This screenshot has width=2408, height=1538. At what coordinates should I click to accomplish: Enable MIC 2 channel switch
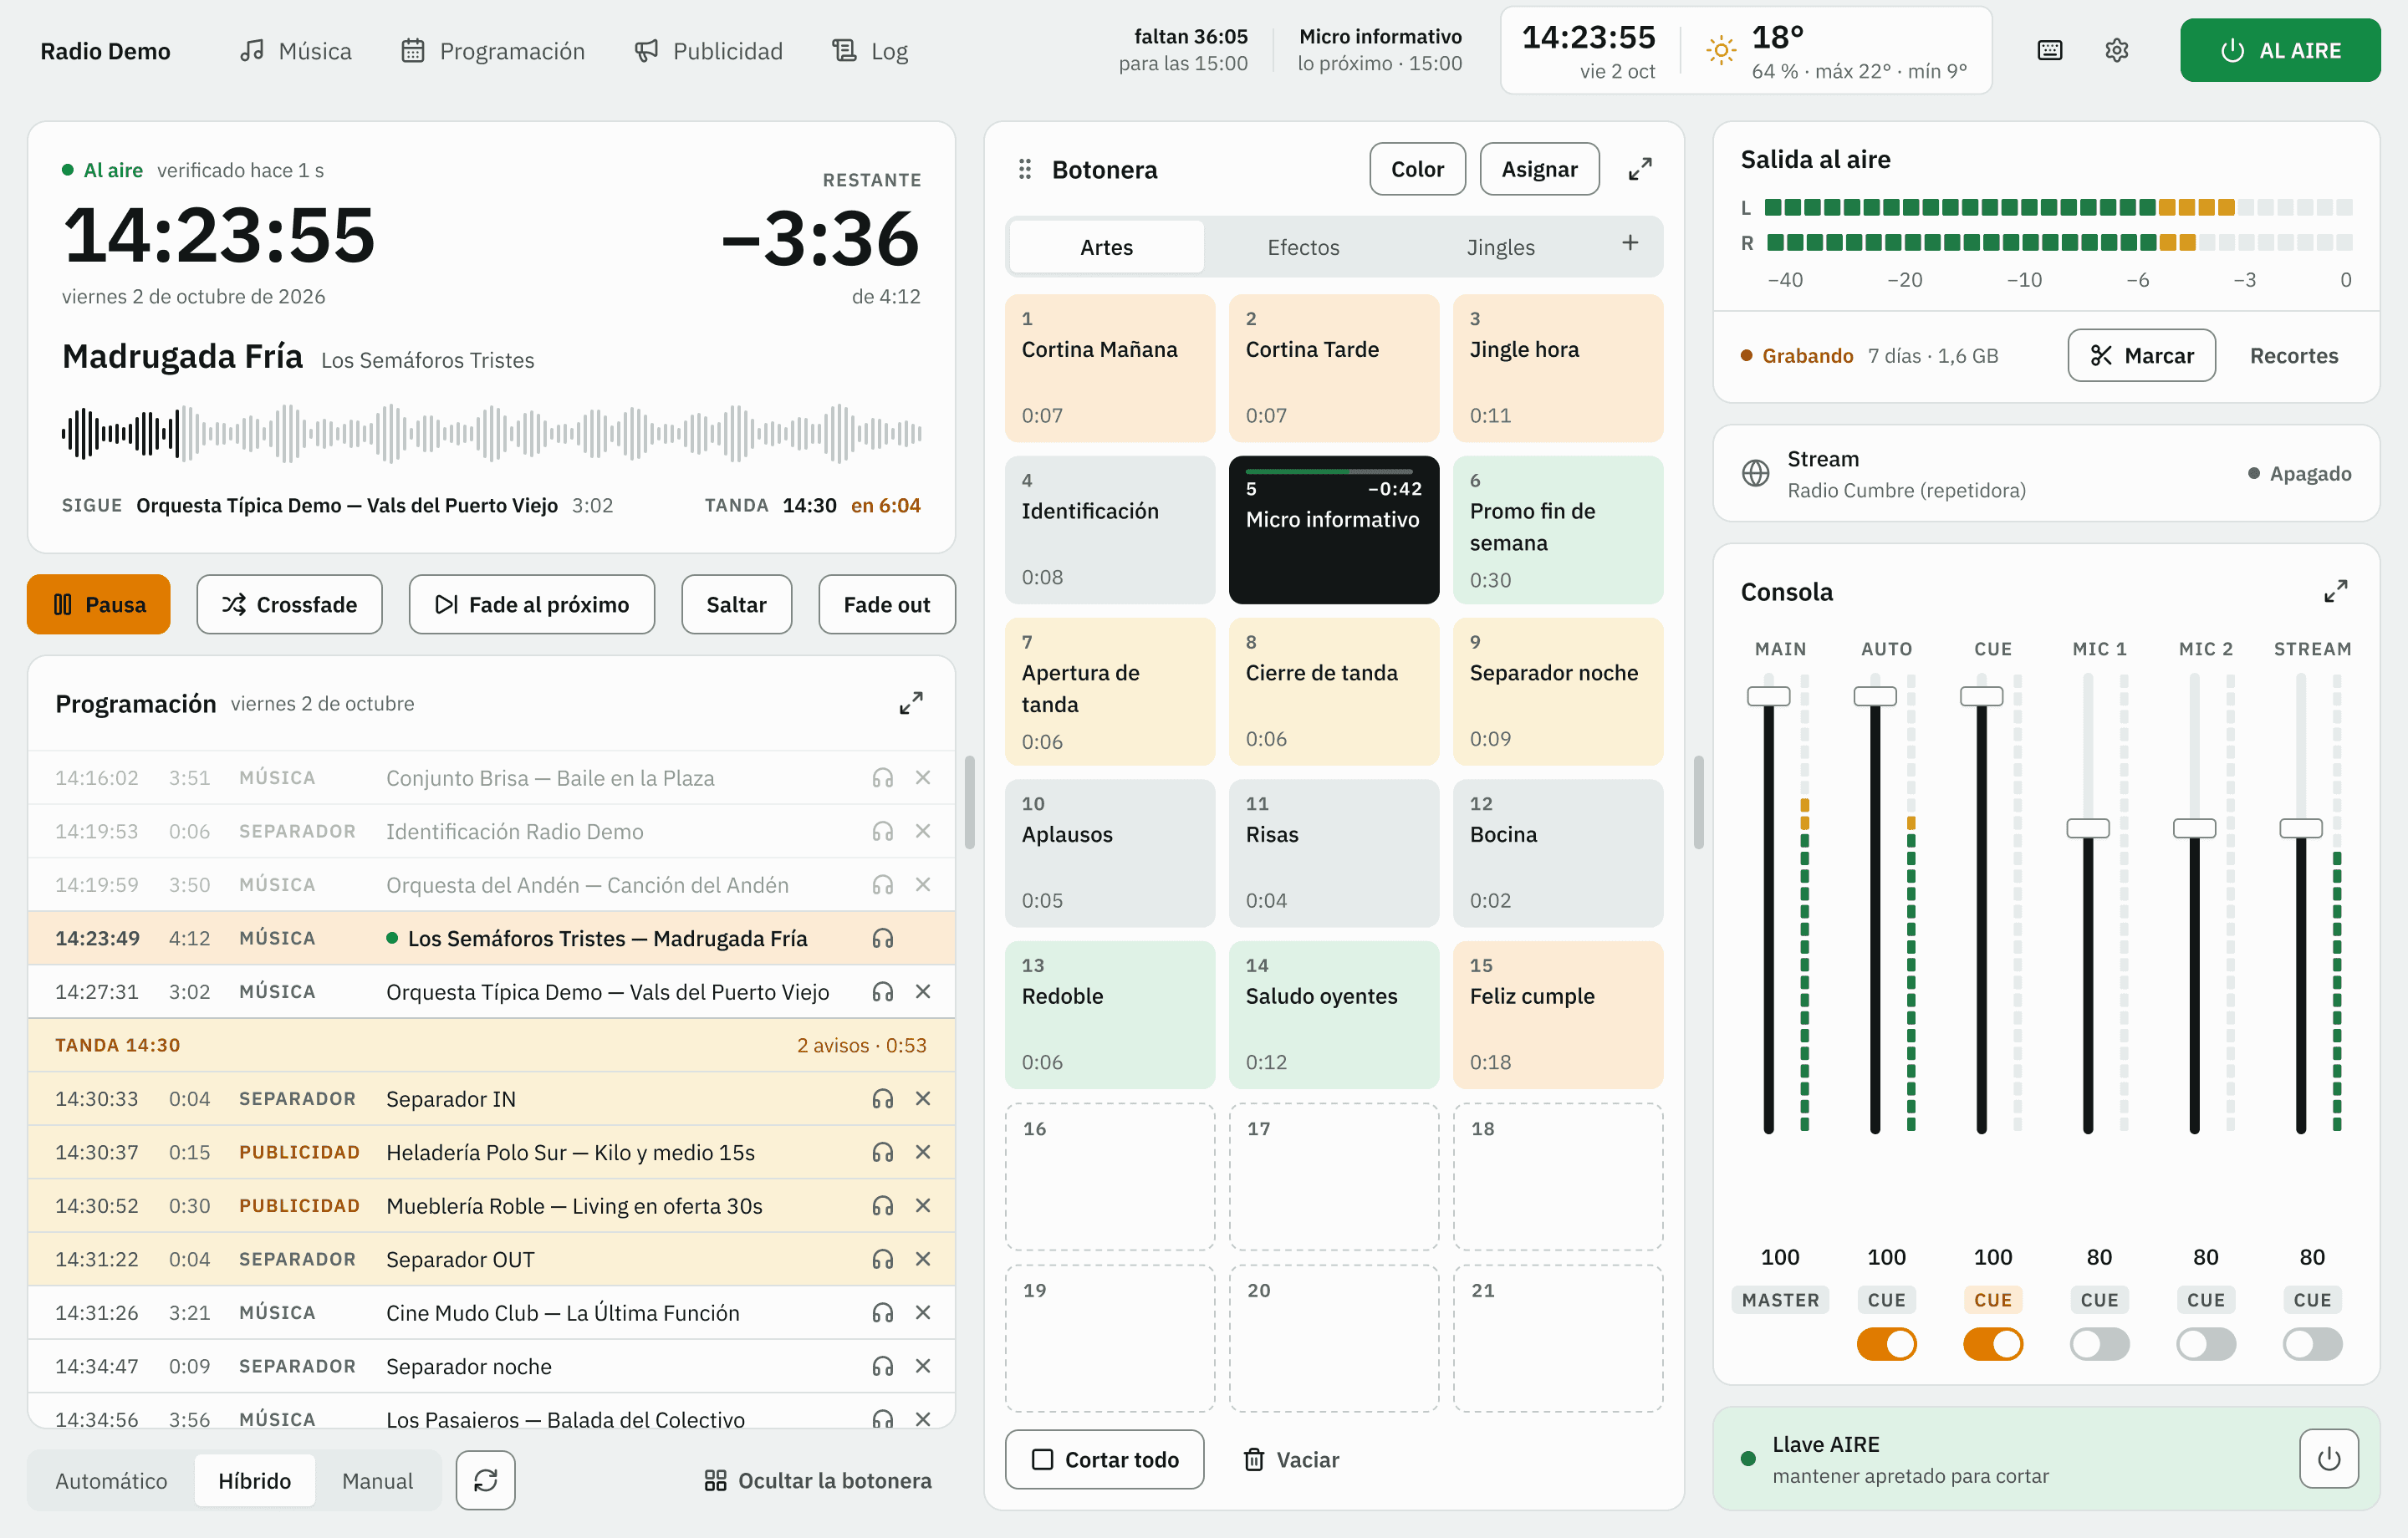coord(2205,1344)
